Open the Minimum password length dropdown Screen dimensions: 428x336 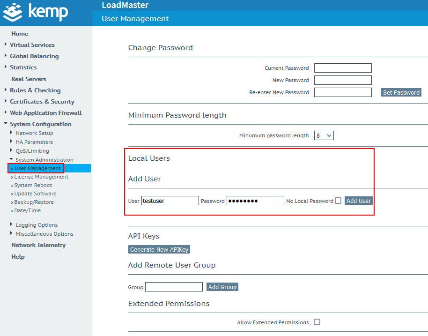coord(324,135)
